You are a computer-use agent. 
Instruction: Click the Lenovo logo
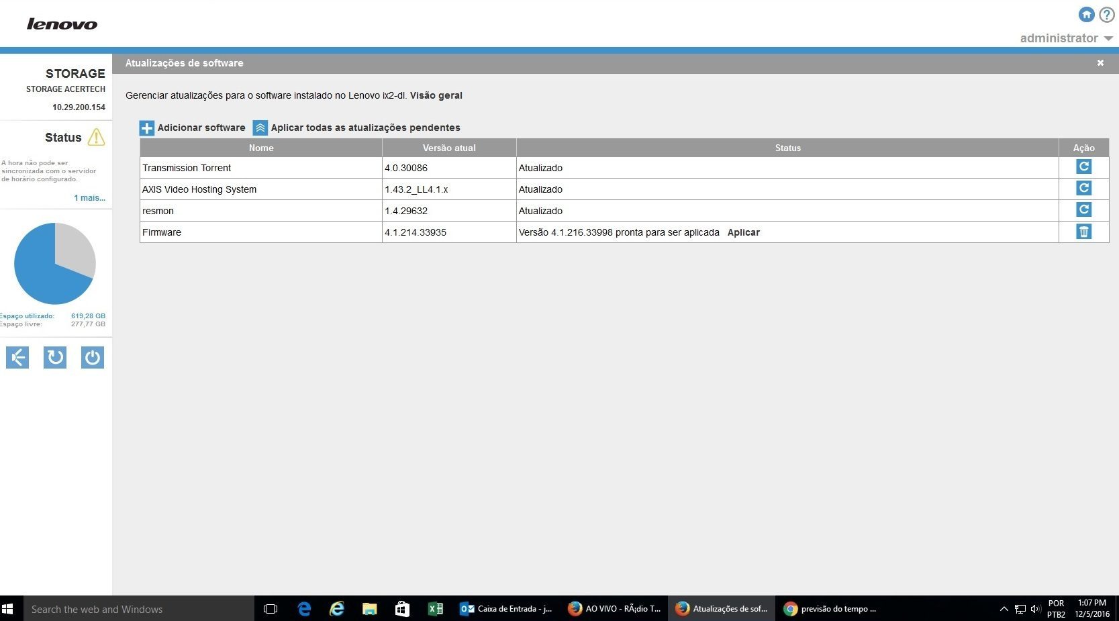tap(62, 24)
